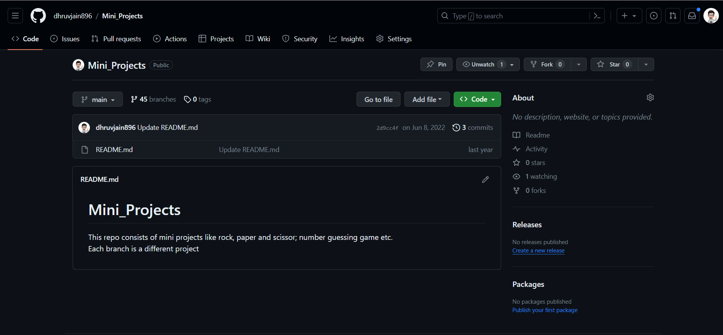Open the pull requests icon in header
The height and width of the screenshot is (335, 723).
pos(673,16)
